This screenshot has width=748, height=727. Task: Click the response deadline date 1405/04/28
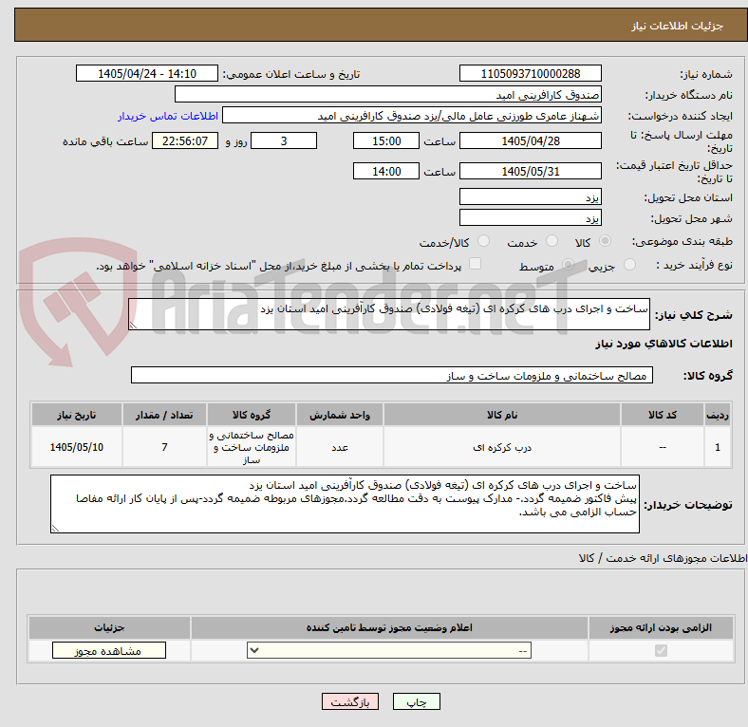coord(531,141)
